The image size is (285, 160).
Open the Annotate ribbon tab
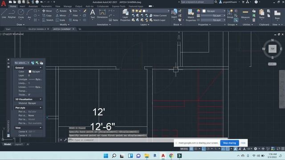(x=33, y=6)
